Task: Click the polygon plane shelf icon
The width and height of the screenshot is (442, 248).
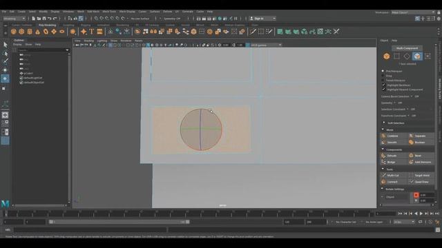Action: point(54,32)
